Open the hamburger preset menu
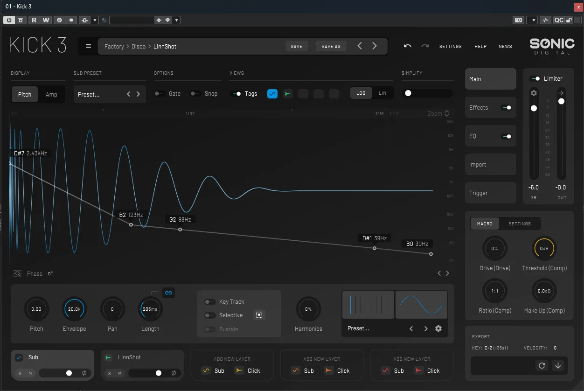584x391 pixels. (x=88, y=46)
